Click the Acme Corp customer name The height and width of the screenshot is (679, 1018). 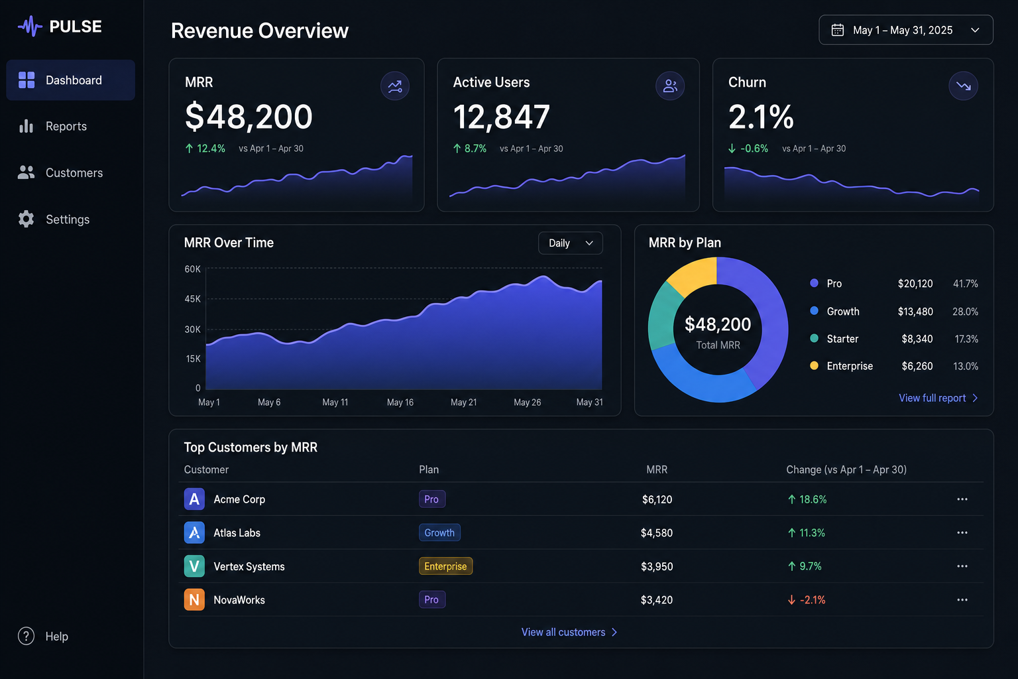239,499
